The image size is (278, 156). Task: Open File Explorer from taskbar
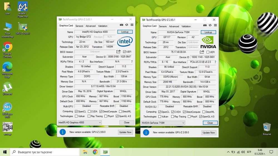85,152
